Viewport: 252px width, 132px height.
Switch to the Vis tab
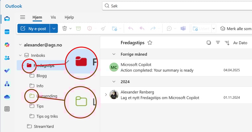[x=53, y=17]
